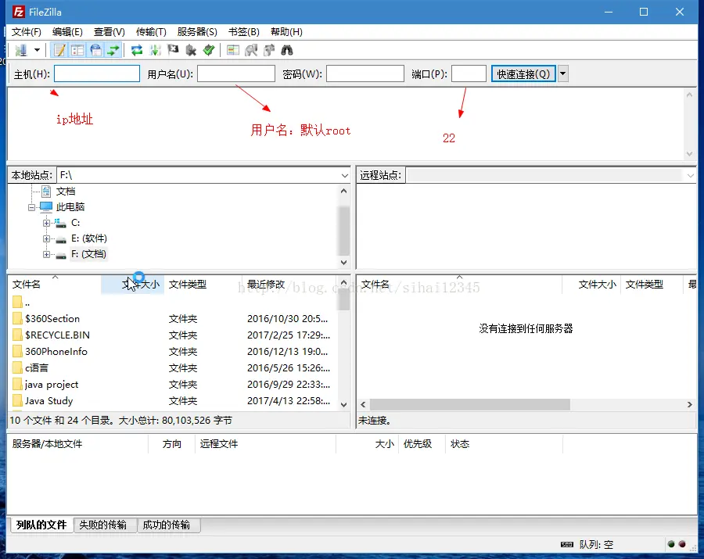704x559 pixels.
Task: Toggle processing of the transfer queue
Action: point(156,50)
